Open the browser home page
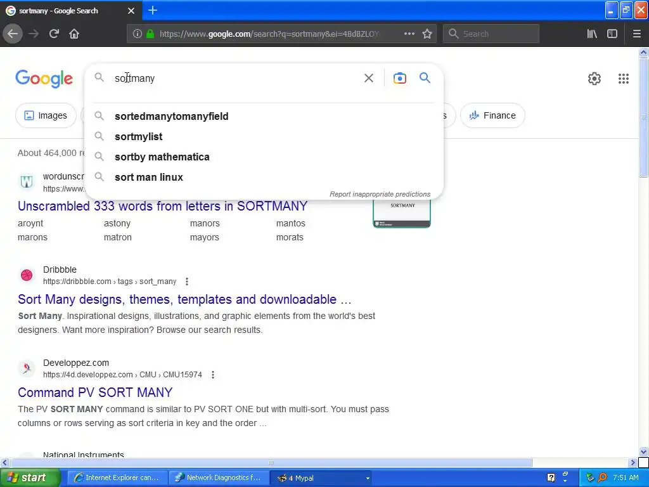Image resolution: width=649 pixels, height=487 pixels. 74,34
